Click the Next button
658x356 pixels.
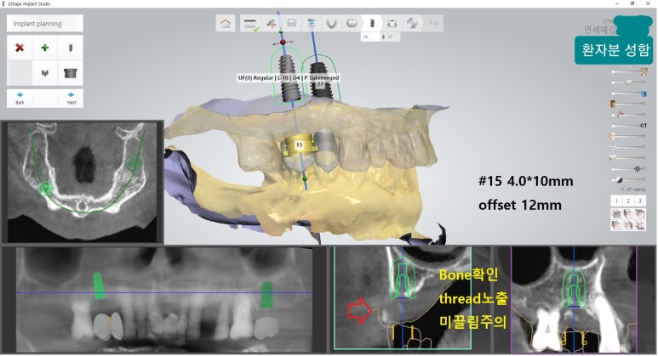pos(71,98)
